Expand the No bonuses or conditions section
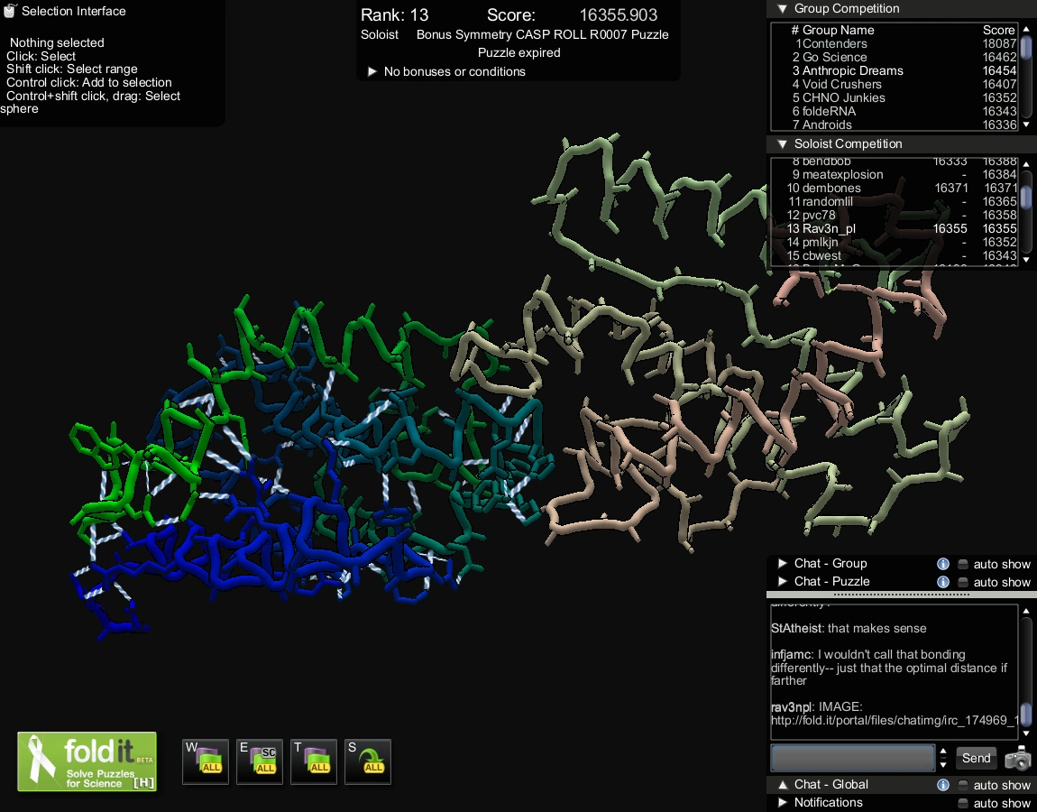The height and width of the screenshot is (812, 1037). [372, 72]
